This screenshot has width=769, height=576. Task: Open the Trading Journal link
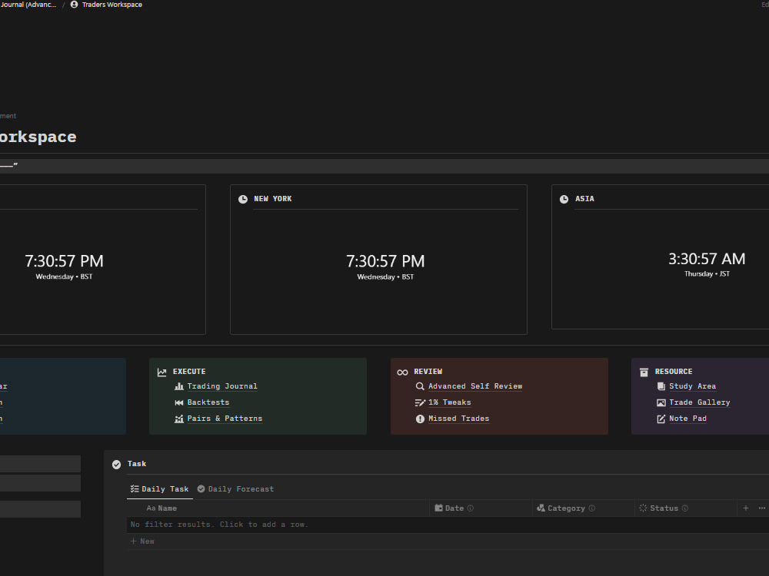click(222, 386)
